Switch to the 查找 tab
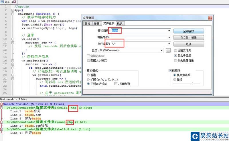 click(x=87, y=24)
